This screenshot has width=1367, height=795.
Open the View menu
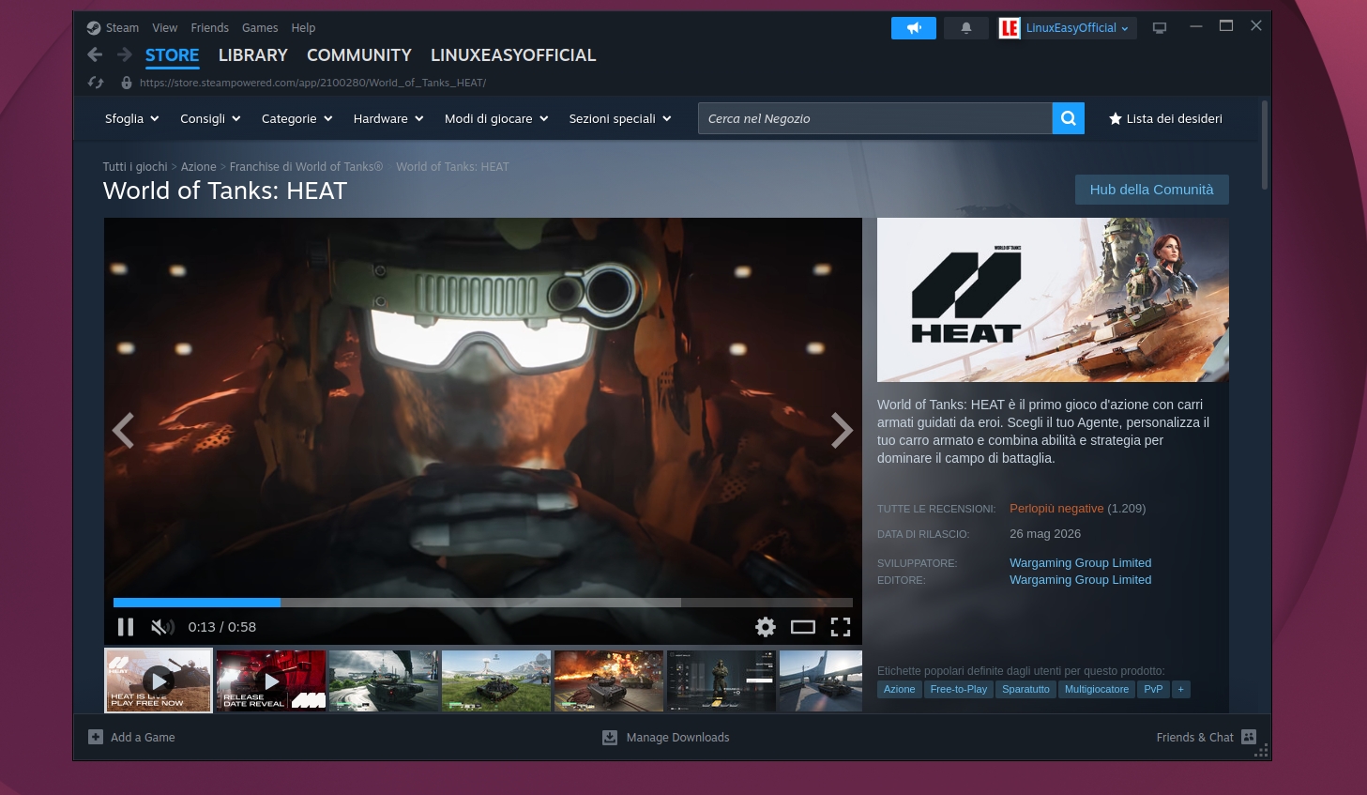pyautogui.click(x=164, y=28)
